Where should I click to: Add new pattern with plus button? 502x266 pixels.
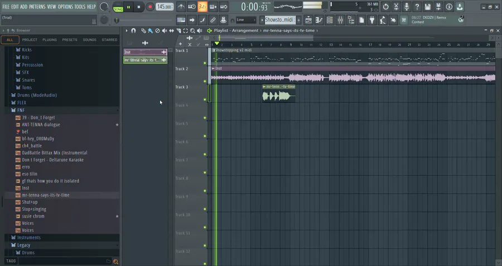click(x=299, y=20)
